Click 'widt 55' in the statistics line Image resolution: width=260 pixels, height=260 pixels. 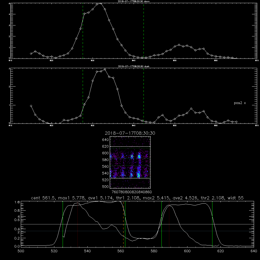coord(236,198)
